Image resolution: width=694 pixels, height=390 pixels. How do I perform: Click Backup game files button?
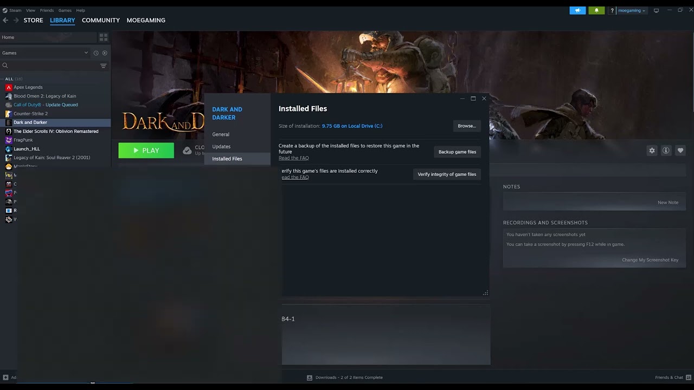457,152
